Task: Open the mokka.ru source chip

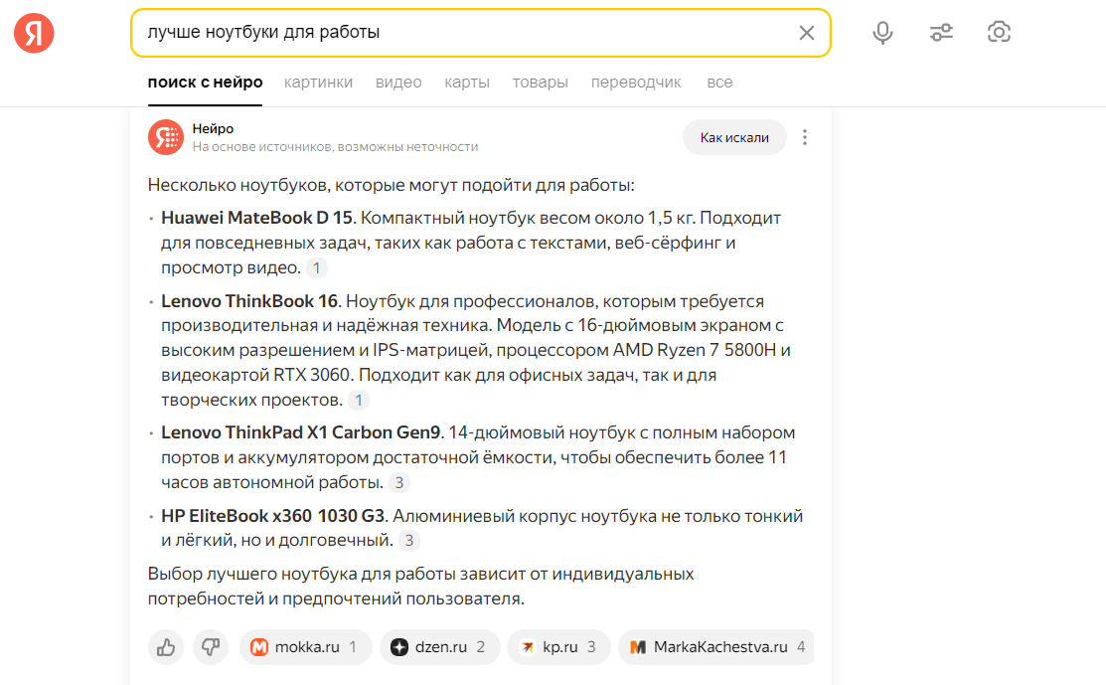Action: (305, 647)
